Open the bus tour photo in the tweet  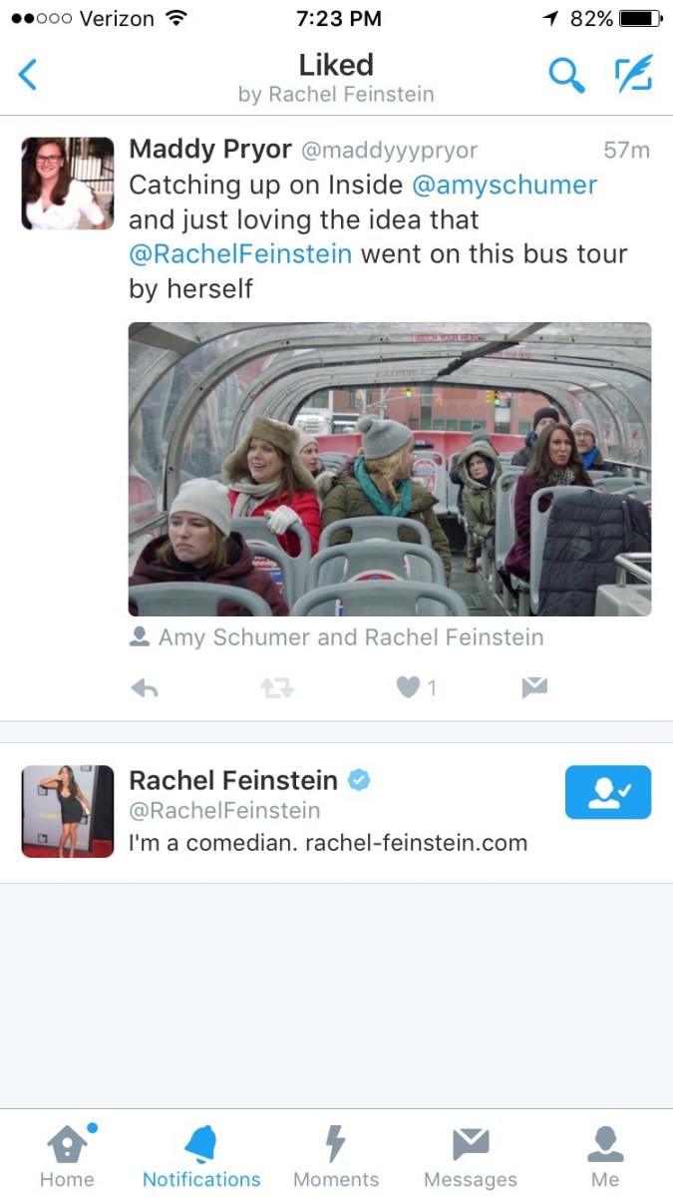(389, 469)
